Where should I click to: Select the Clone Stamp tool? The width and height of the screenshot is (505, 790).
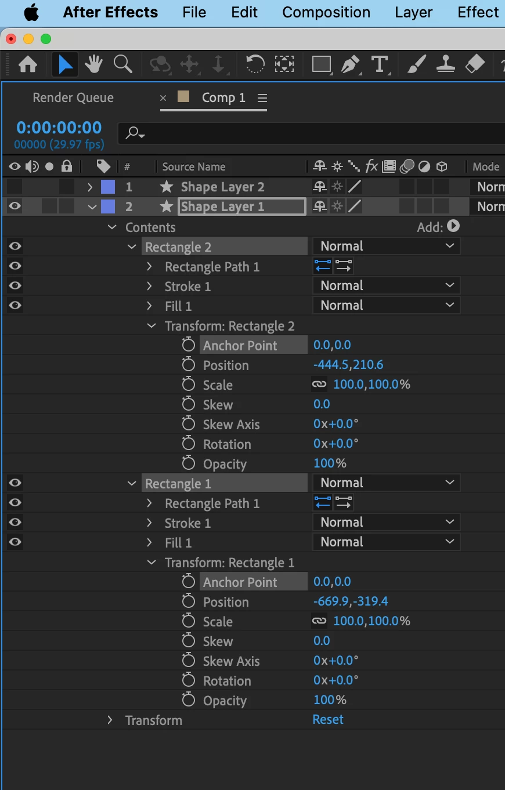[x=446, y=64]
